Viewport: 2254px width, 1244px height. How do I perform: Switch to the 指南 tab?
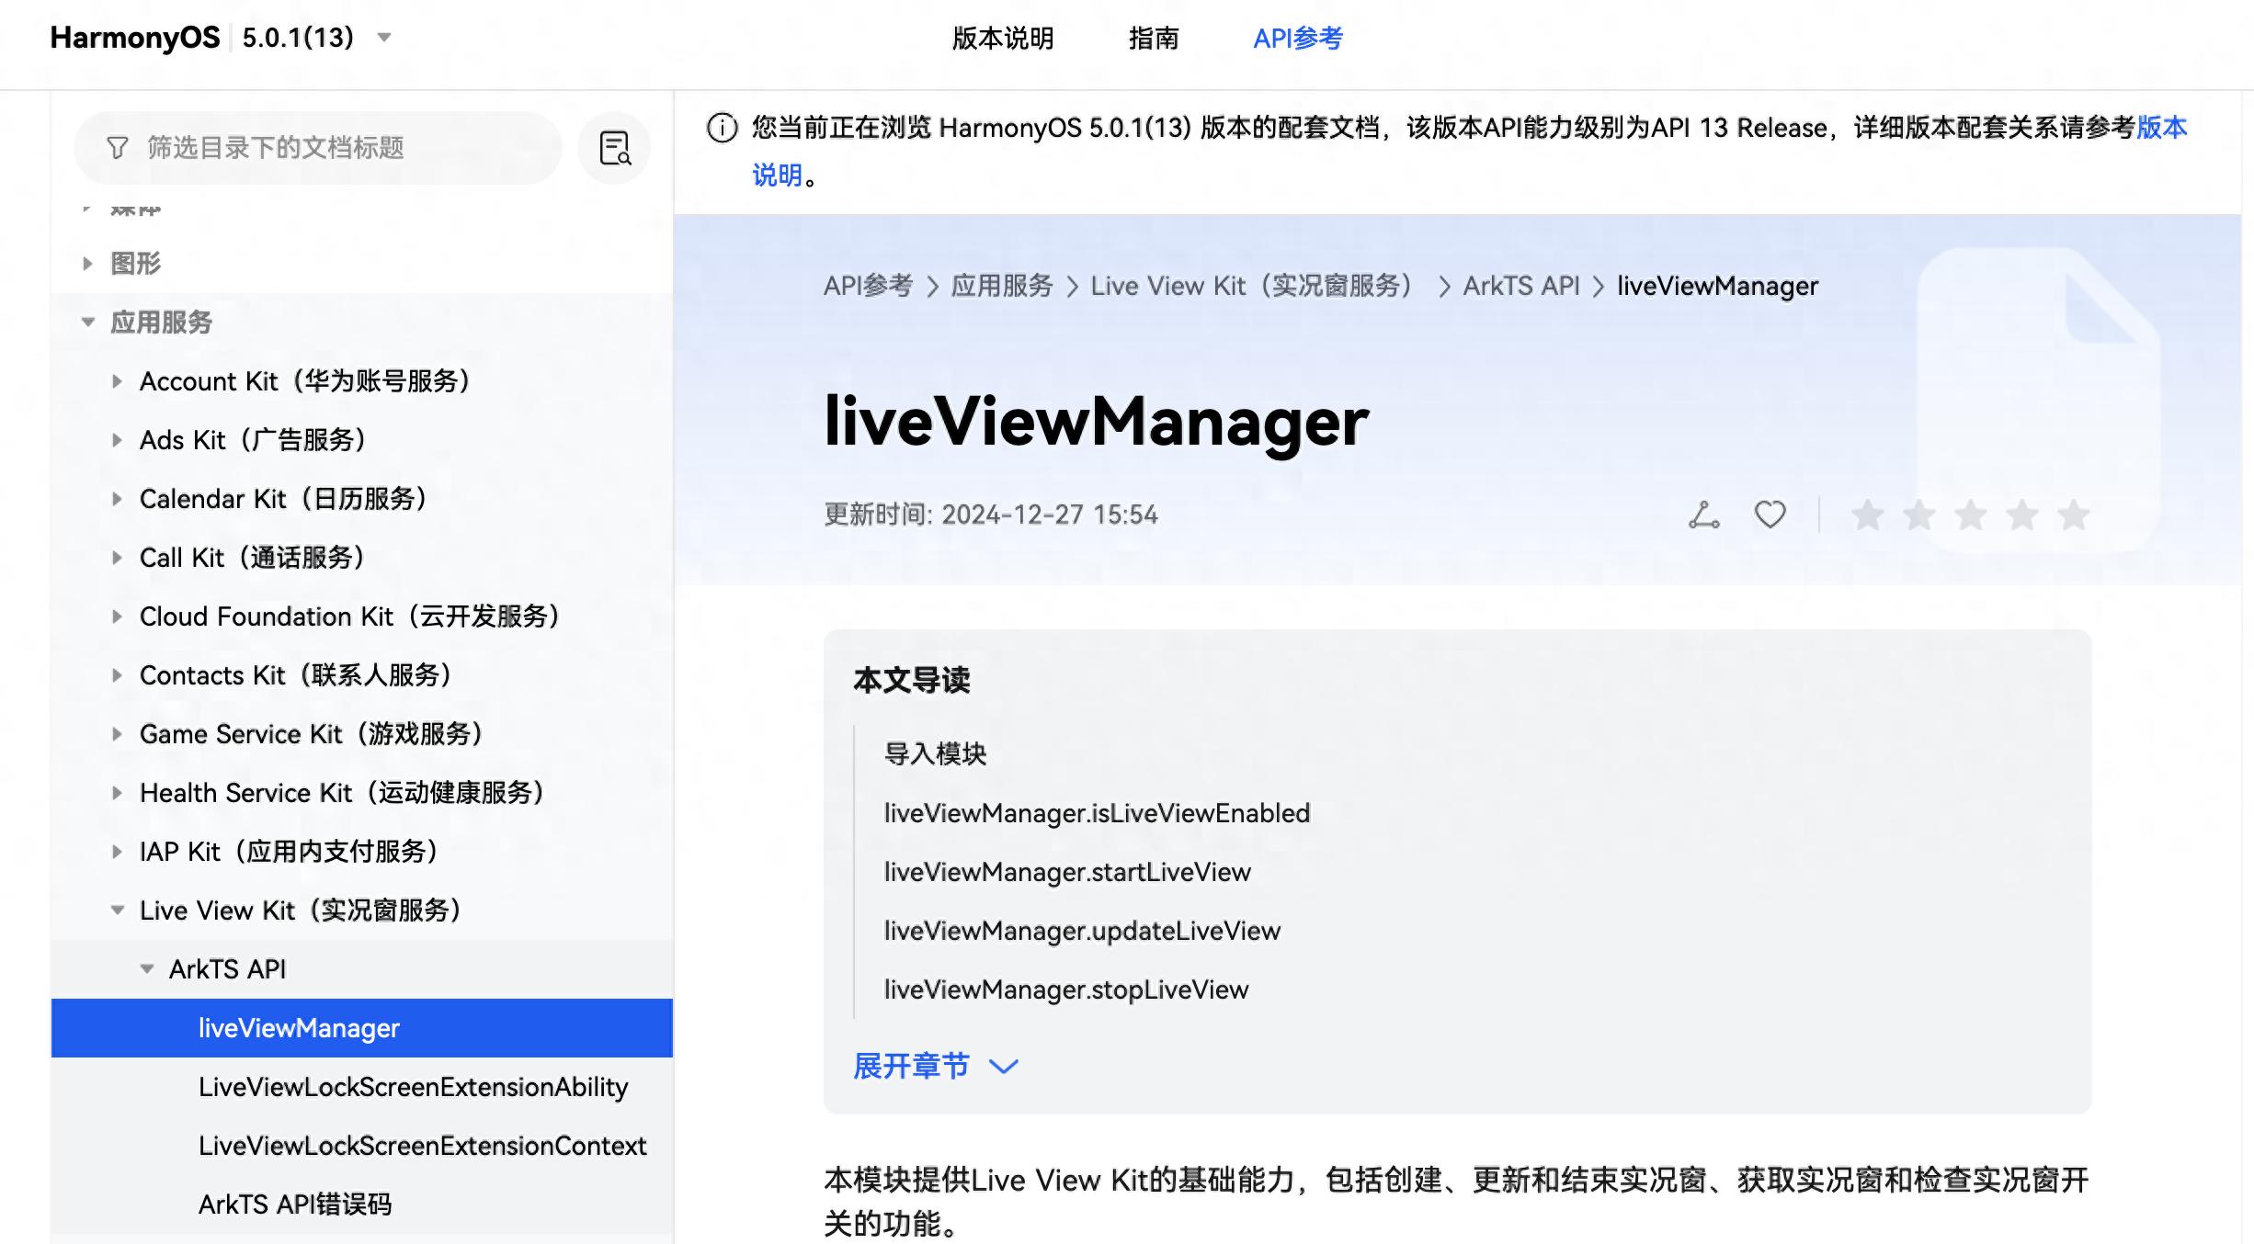tap(1155, 39)
